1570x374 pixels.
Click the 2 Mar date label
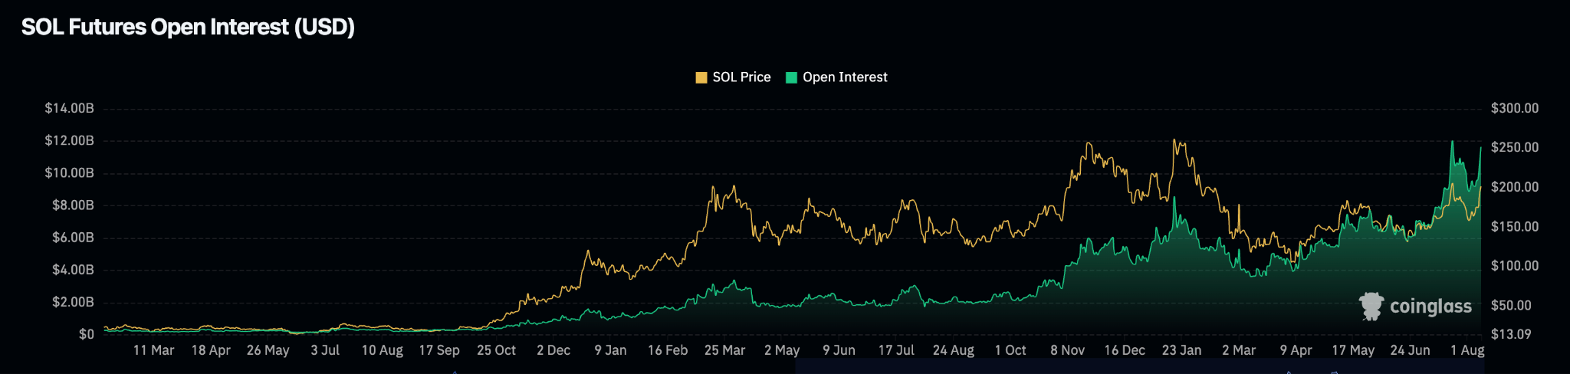(x=1239, y=350)
